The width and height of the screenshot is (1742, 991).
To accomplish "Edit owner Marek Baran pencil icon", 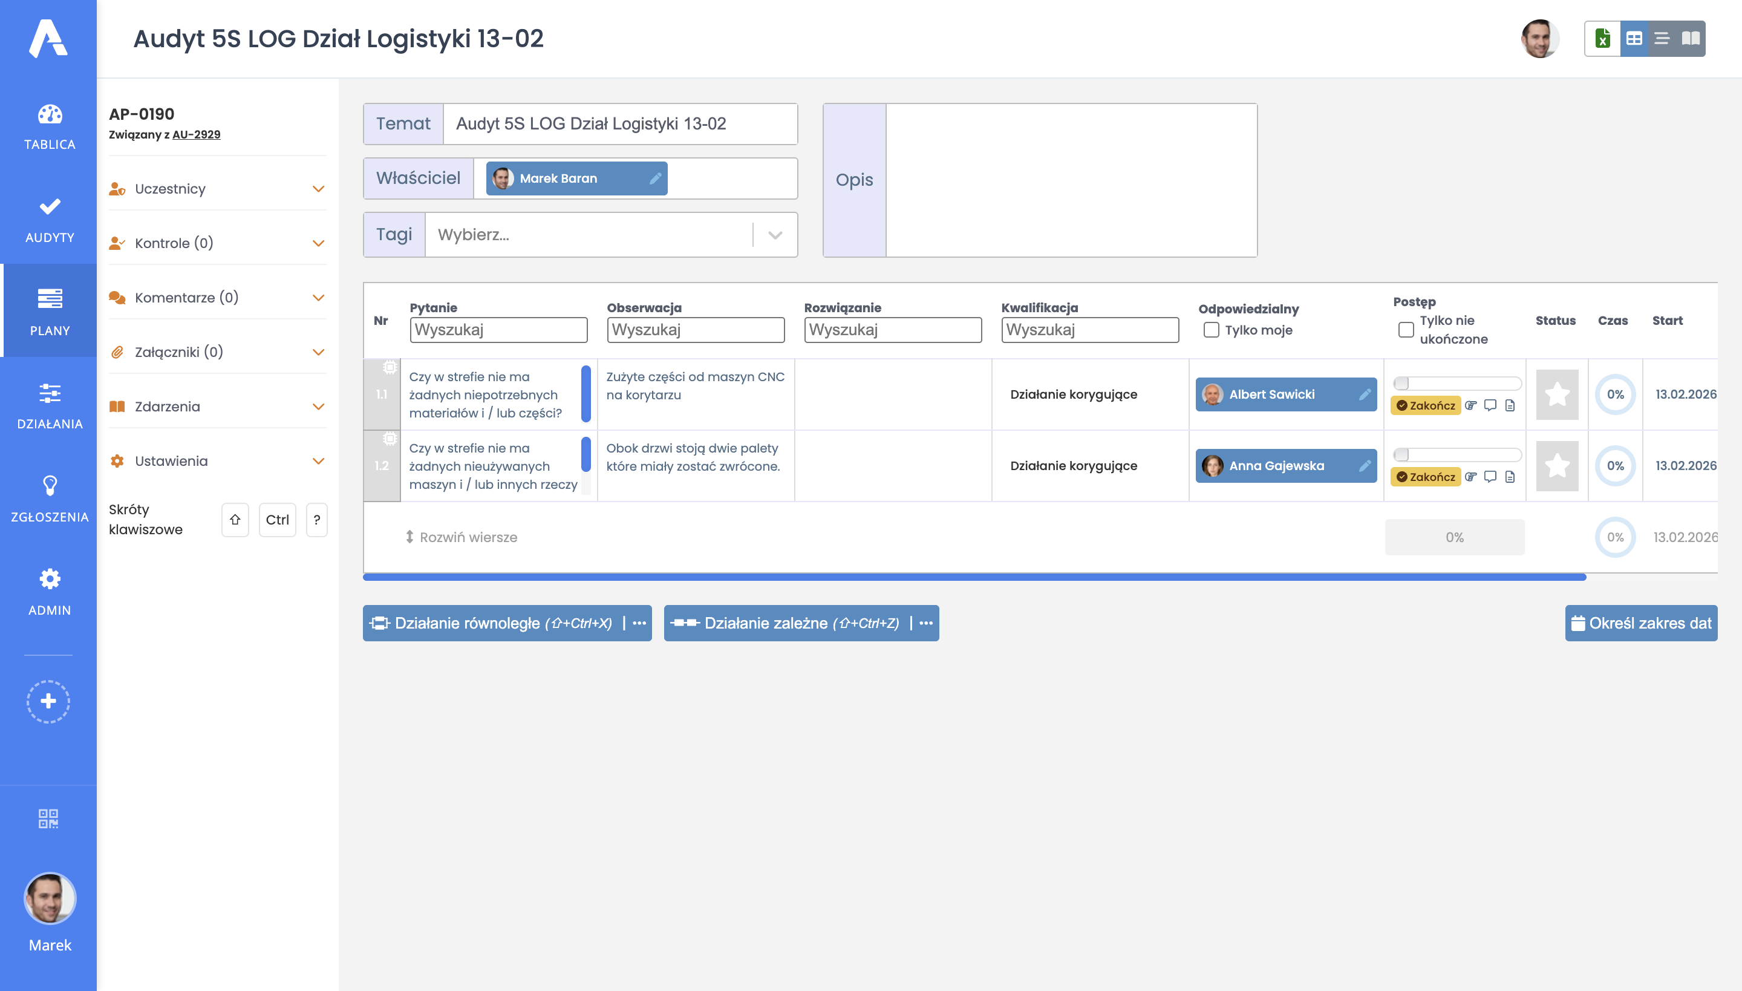I will (x=655, y=178).
